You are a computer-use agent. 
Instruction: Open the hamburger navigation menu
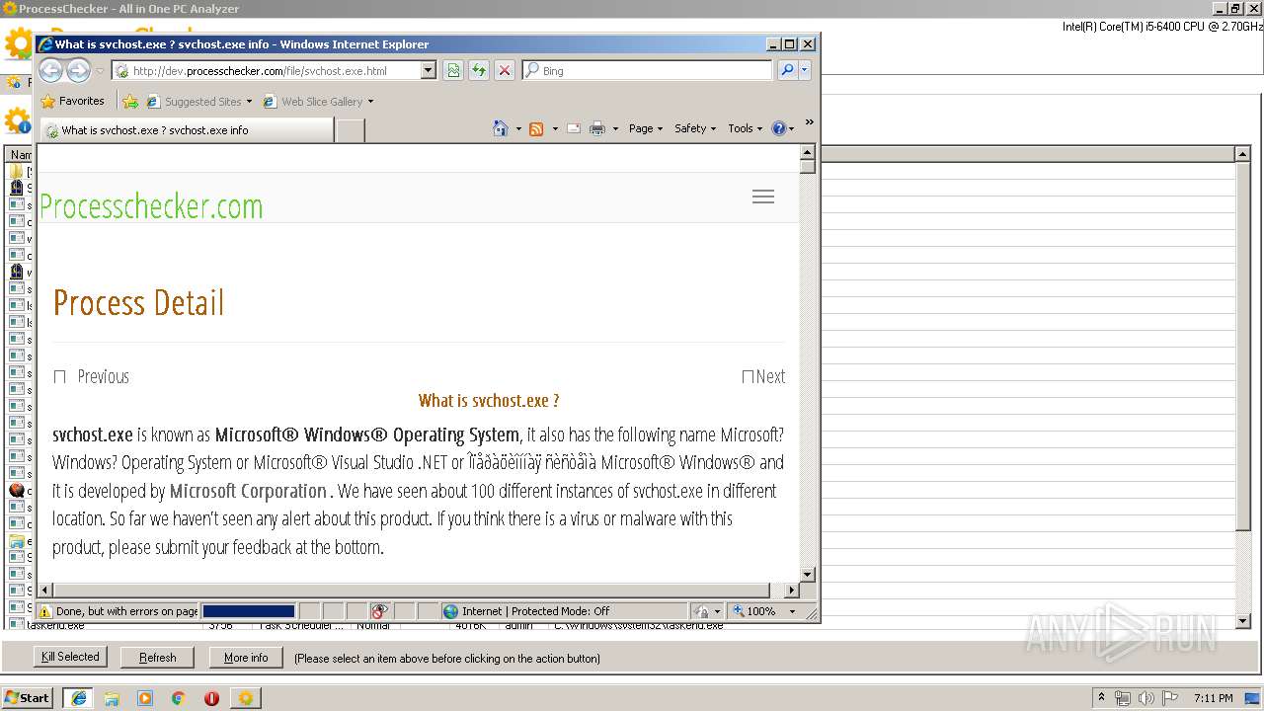tap(763, 197)
